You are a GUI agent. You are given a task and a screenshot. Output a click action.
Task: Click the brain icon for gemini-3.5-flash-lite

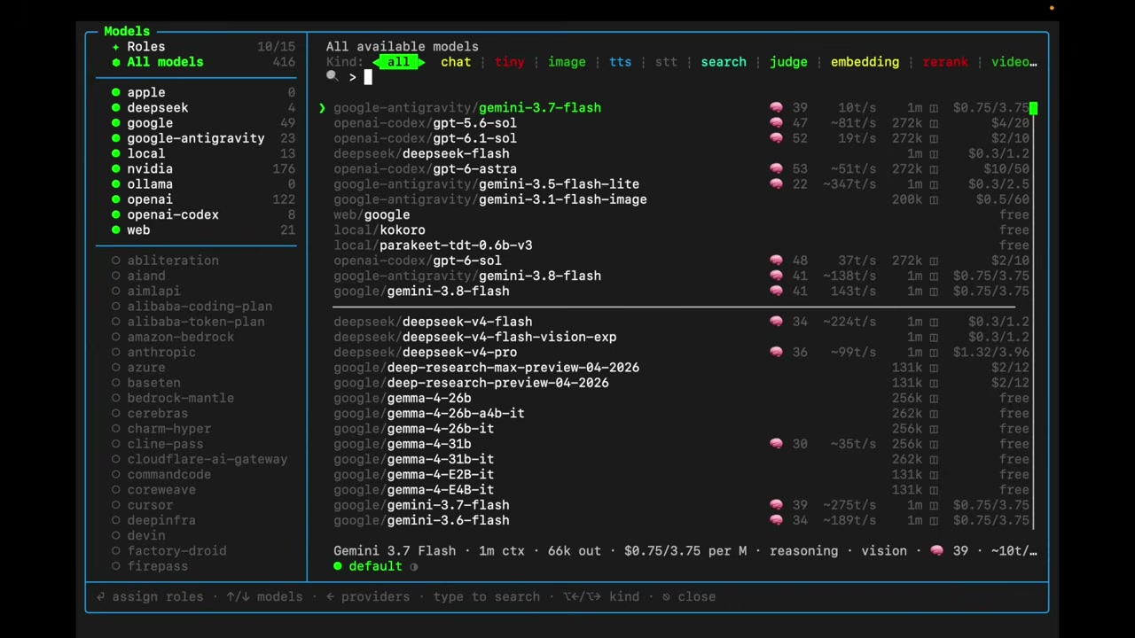click(x=776, y=184)
